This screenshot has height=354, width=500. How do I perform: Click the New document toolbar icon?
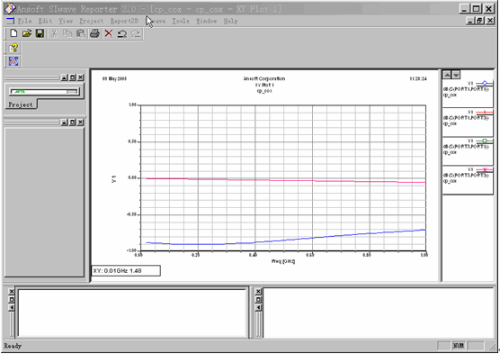pos(13,33)
